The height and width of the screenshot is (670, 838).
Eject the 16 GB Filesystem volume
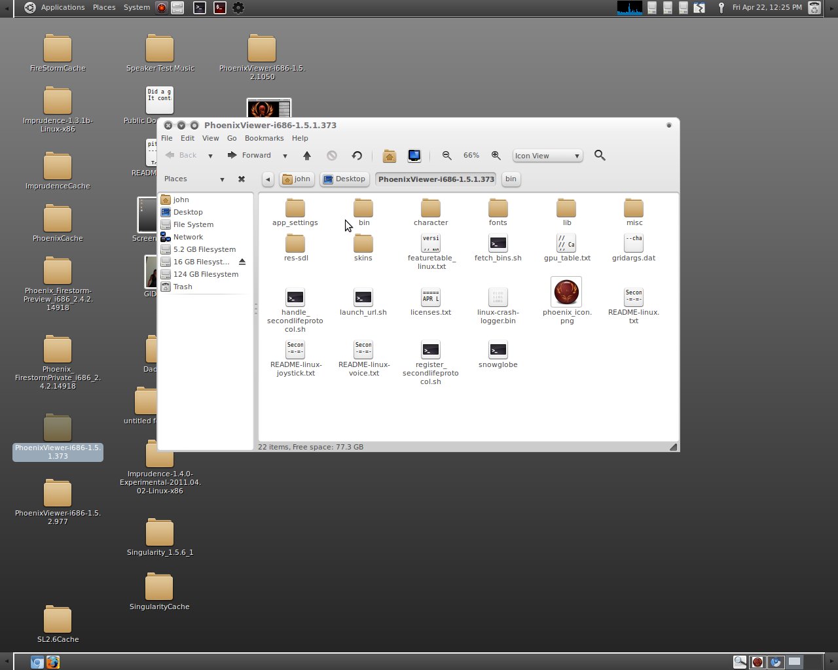pyautogui.click(x=242, y=262)
